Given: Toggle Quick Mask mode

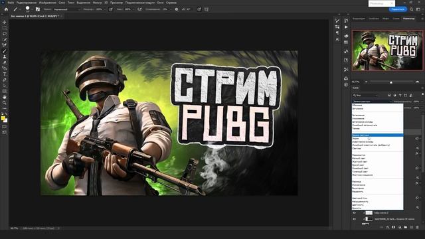Looking at the screenshot, I should [x=5, y=127].
